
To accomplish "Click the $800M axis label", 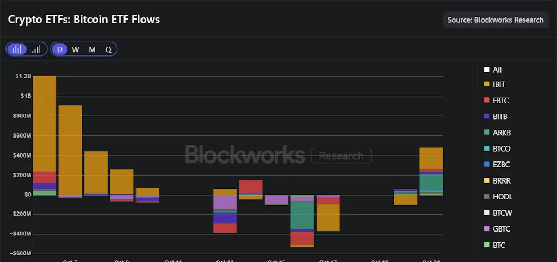I will click(23, 116).
